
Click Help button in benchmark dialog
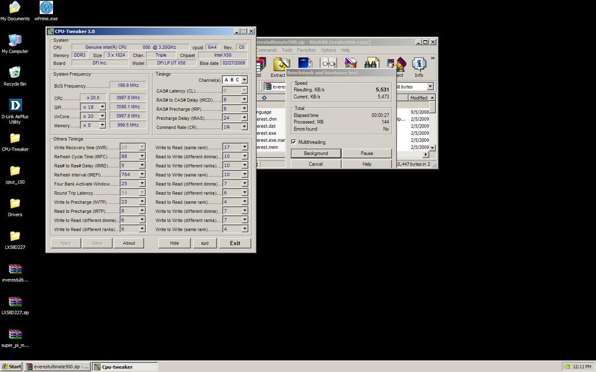[367, 164]
